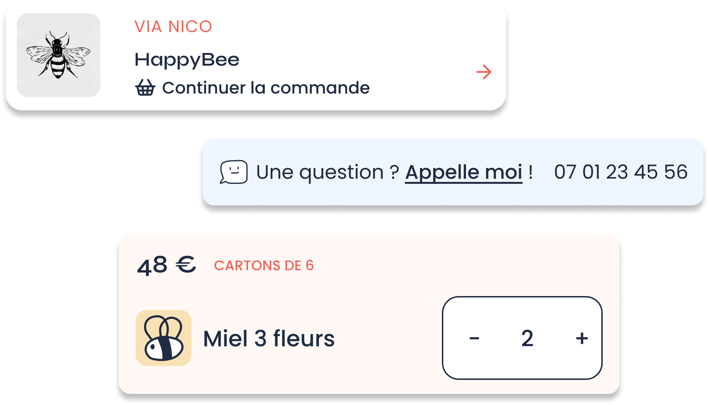Viewport: 709px width, 405px height.
Task: Click the HappyBee supplier name
Action: [x=187, y=60]
